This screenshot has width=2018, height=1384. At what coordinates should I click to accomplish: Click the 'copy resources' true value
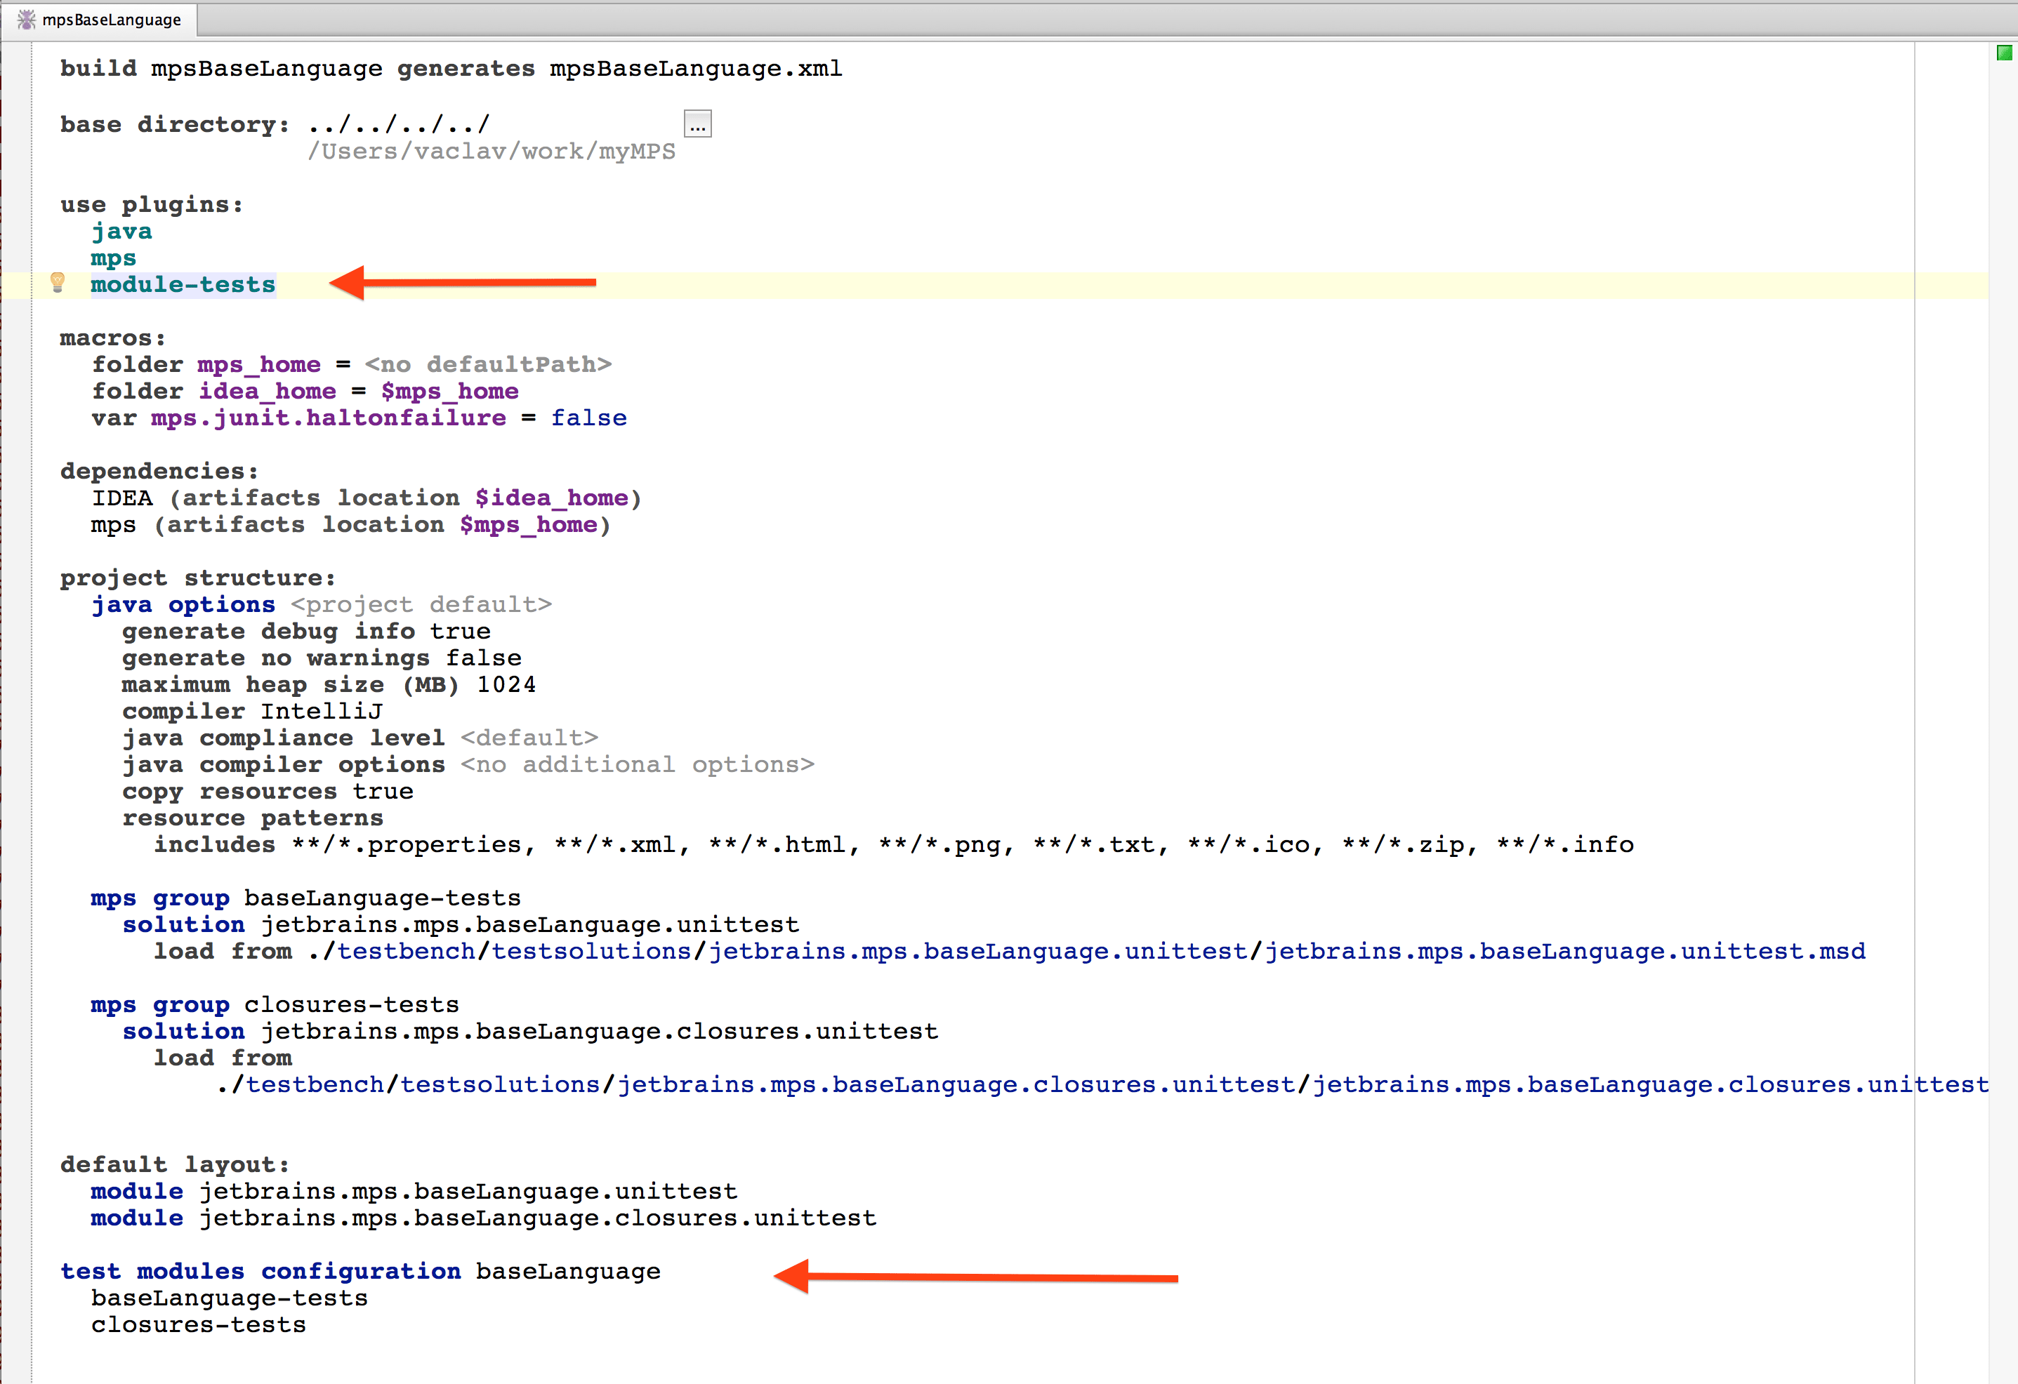pyautogui.click(x=382, y=792)
